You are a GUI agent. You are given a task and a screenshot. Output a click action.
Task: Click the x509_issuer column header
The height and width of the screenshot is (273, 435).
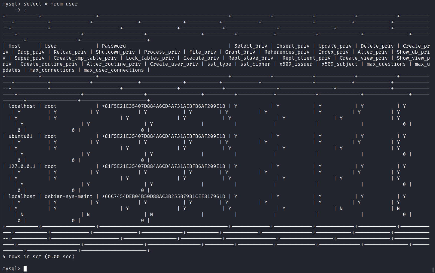point(296,64)
